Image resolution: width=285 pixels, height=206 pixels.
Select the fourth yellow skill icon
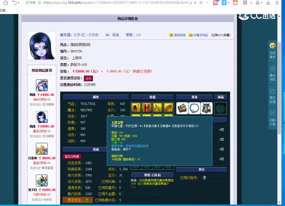click(x=168, y=108)
